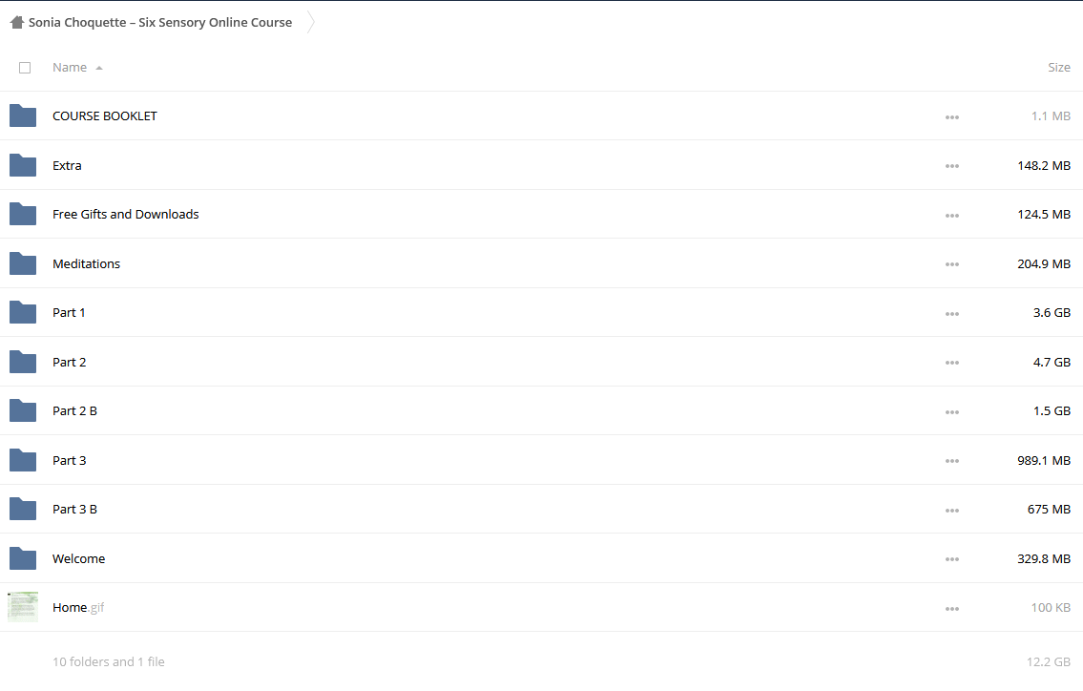1083x691 pixels.
Task: Click the 3.6 GB size of Part 1
Action: point(1052,312)
